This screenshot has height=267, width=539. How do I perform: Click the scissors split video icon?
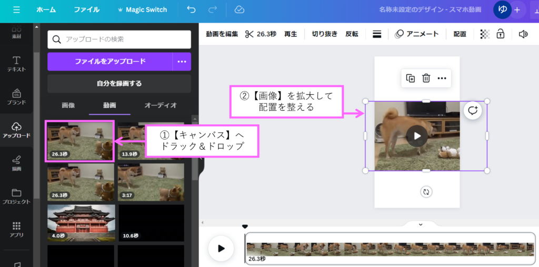pyautogui.click(x=249, y=34)
